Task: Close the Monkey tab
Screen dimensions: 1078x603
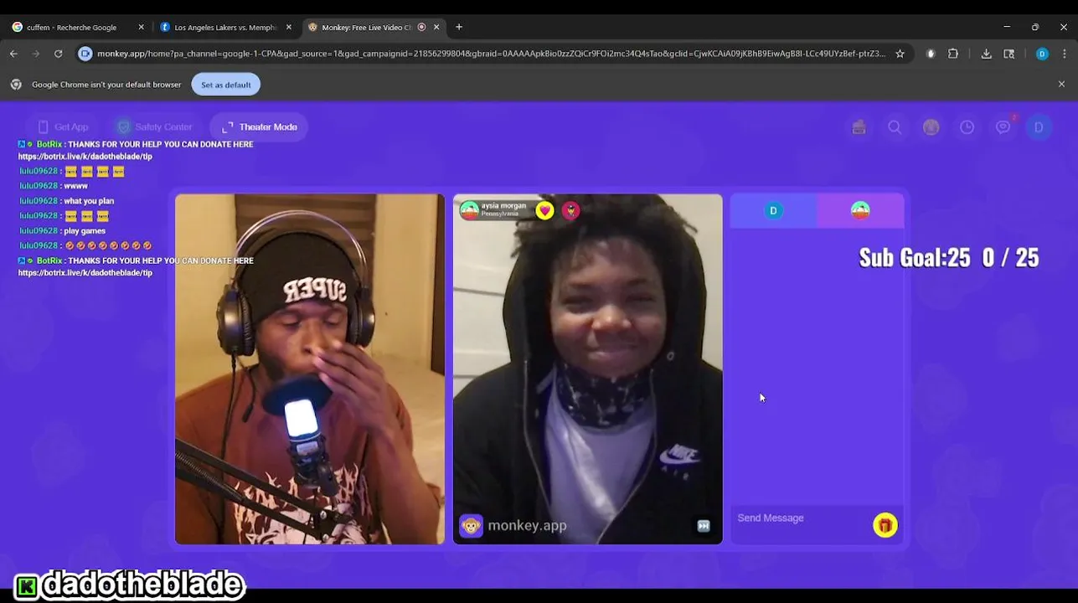Action: pyautogui.click(x=436, y=27)
